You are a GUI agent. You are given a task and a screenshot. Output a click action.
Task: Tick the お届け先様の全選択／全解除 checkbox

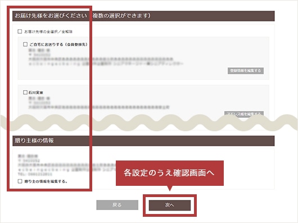click(20, 32)
